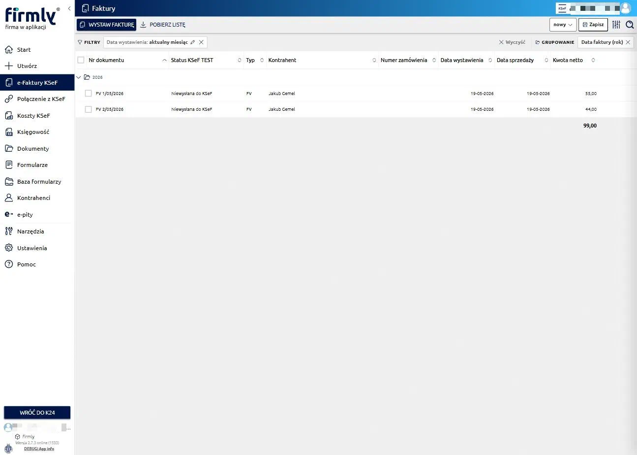The width and height of the screenshot is (637, 455).
Task: Click WRÓĆ DO K24 button
Action: click(37, 412)
